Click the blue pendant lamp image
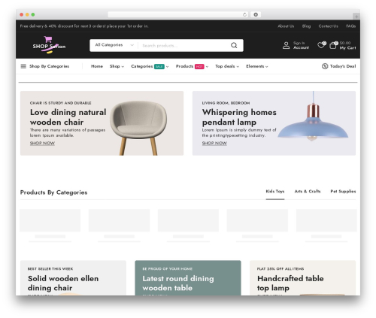The width and height of the screenshot is (376, 318). click(313, 117)
